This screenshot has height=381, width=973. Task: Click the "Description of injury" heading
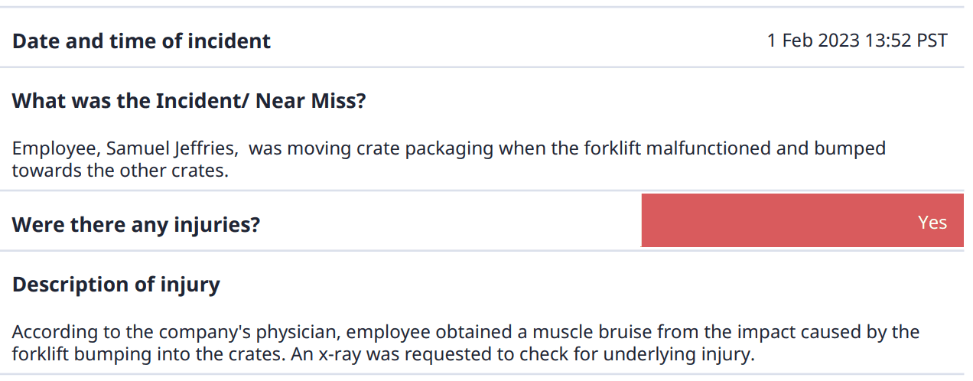point(116,285)
